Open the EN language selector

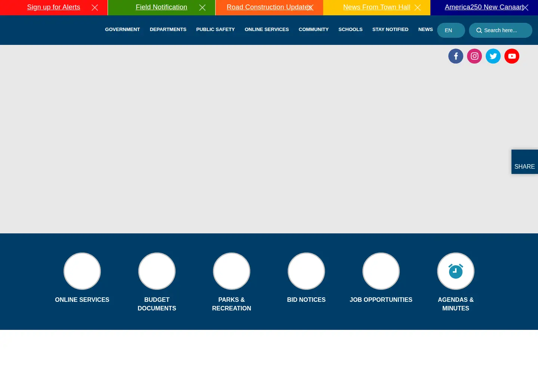click(x=451, y=30)
